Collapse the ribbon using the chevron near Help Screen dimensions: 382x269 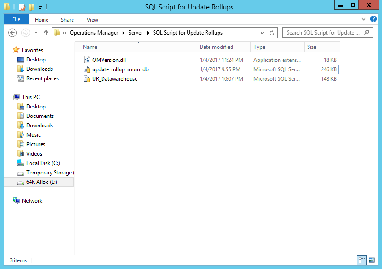pos(364,19)
